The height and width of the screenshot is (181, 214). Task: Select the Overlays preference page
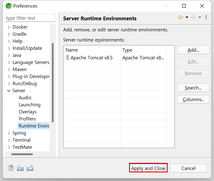pyautogui.click(x=28, y=112)
